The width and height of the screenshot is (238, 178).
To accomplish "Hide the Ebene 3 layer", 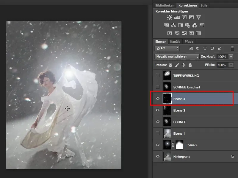I will [158, 110].
